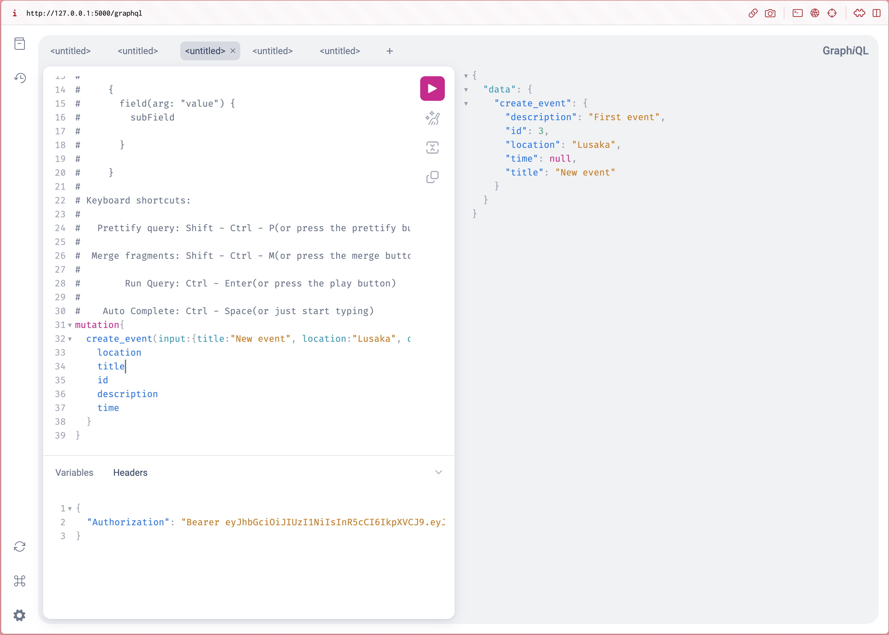Open the Headers editor tab

coord(130,472)
